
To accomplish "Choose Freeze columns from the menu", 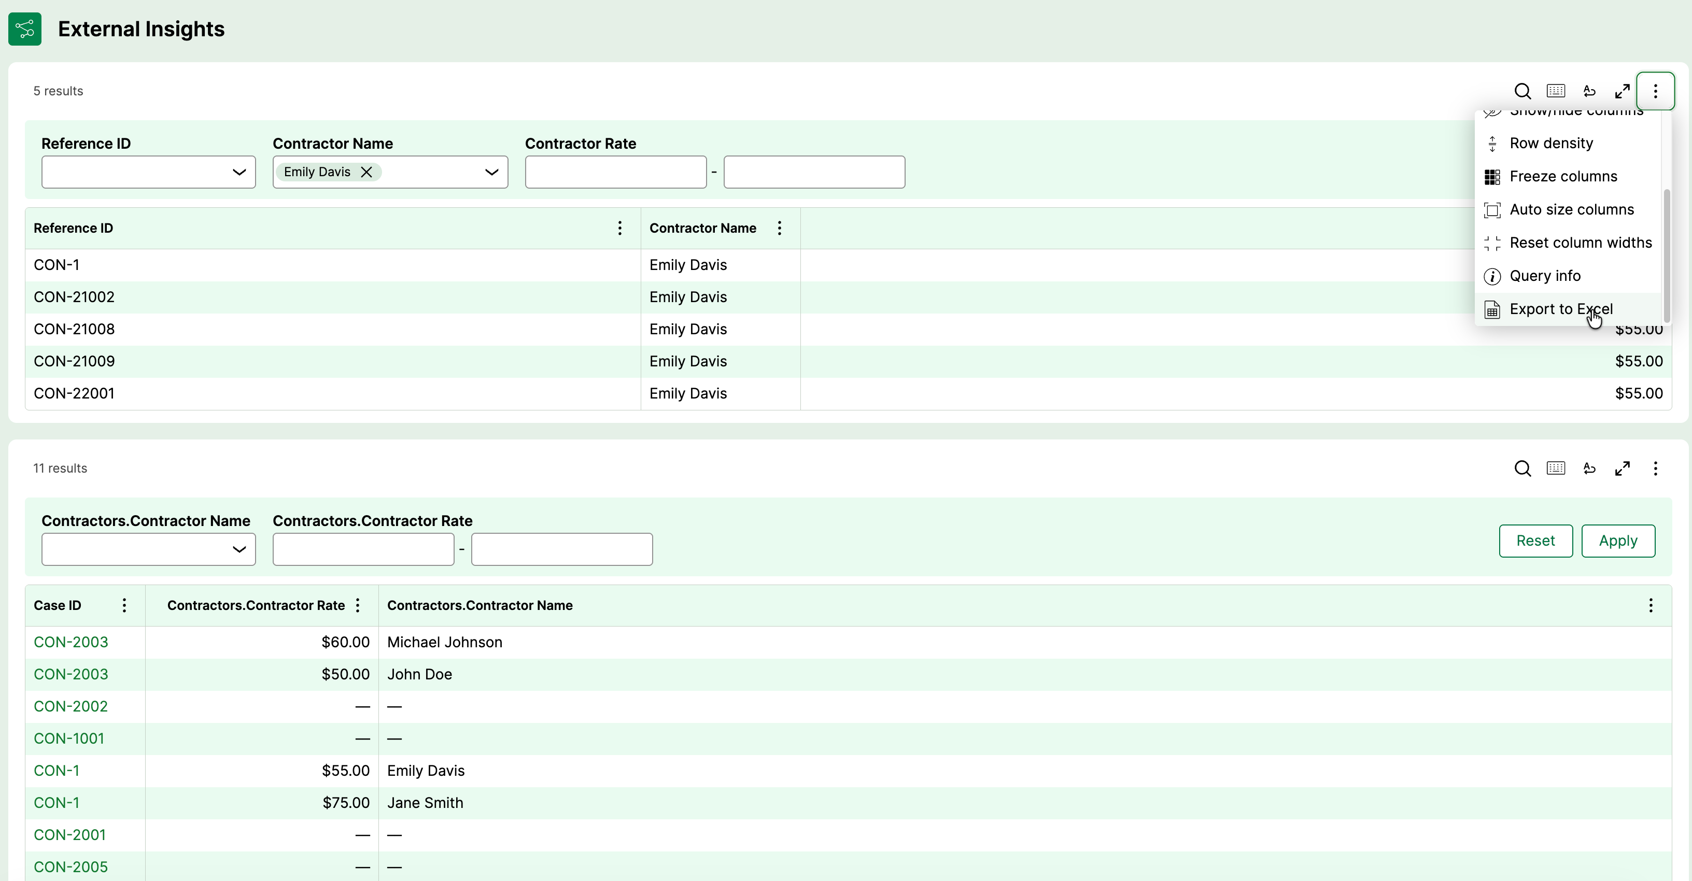I will [x=1562, y=177].
